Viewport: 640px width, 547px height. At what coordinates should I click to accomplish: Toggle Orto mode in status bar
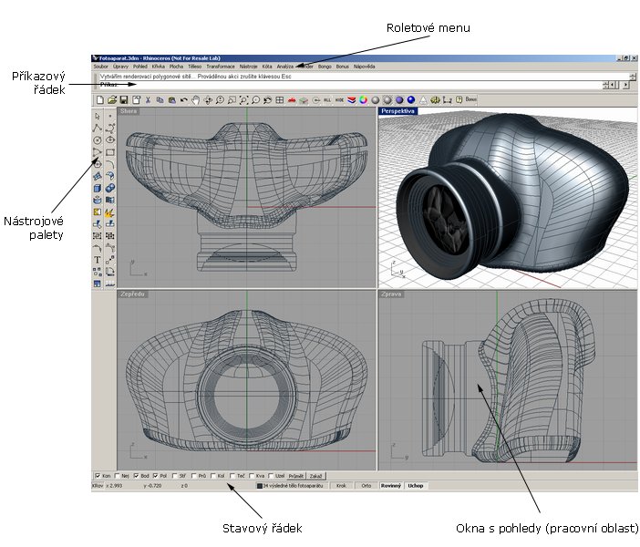366,486
